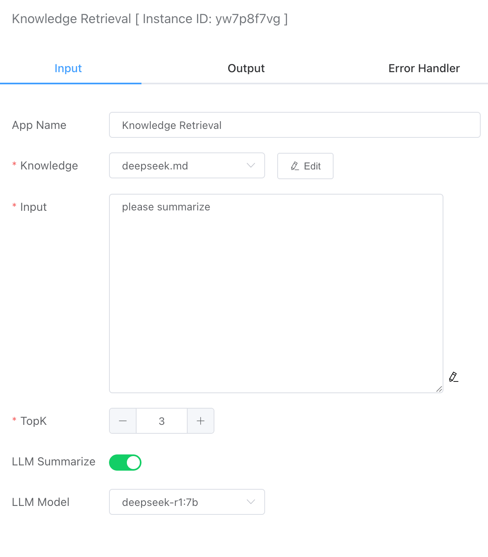
Task: Click the pencil icon beside Input textarea
Action: [x=454, y=377]
